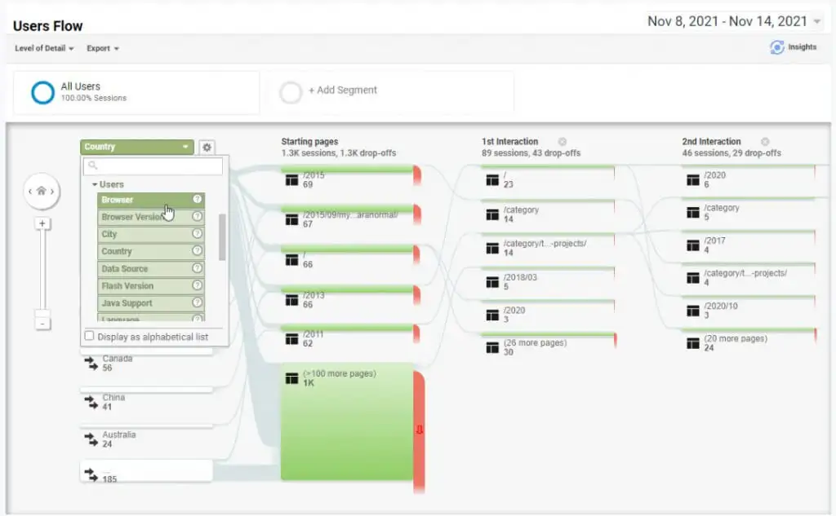This screenshot has height=516, width=836.
Task: Click page icon of >100 more pages
Action: pos(291,378)
